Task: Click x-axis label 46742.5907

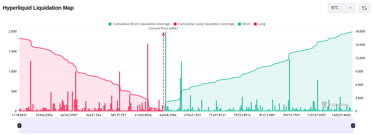Action: pyautogui.click(x=69, y=115)
